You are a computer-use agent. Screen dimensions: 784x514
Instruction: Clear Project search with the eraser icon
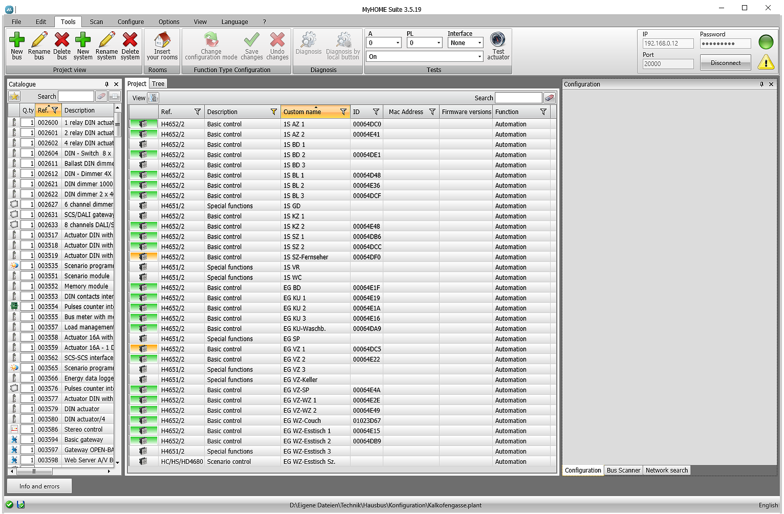549,98
